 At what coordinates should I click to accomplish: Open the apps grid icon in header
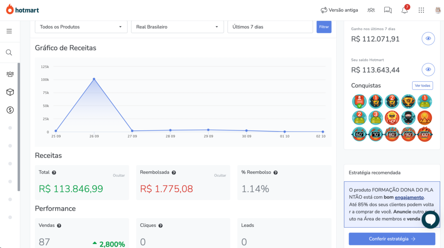coord(421,10)
